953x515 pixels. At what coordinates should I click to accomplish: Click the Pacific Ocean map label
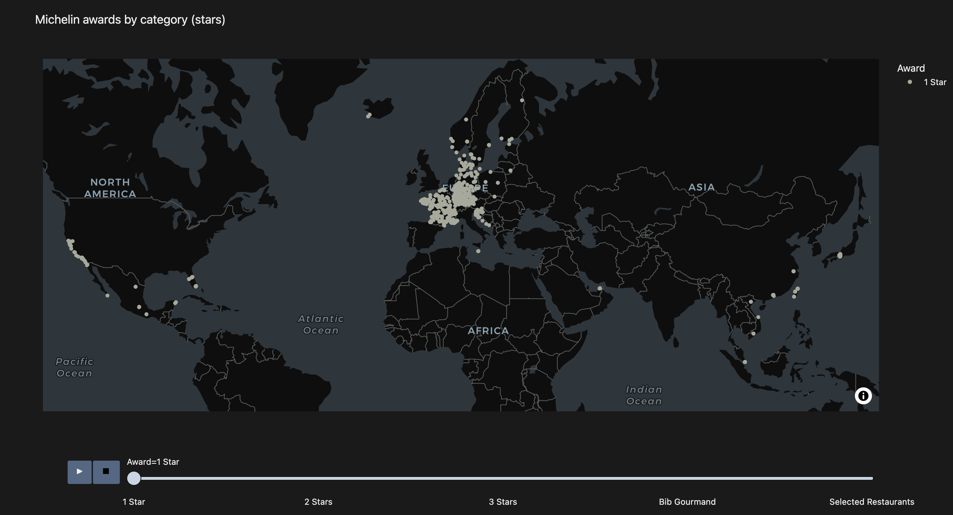click(x=74, y=367)
